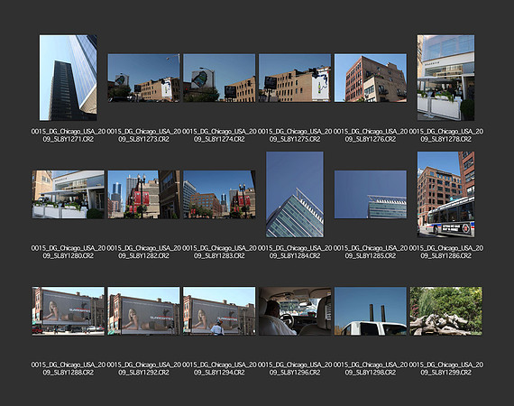
Task: Click filename label ending 5L8Y1294.CR2
Action: tap(219, 369)
